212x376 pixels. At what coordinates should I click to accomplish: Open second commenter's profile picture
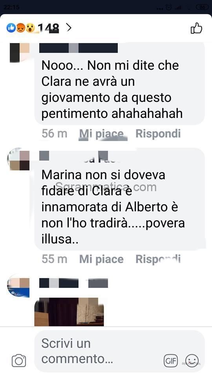(18, 159)
